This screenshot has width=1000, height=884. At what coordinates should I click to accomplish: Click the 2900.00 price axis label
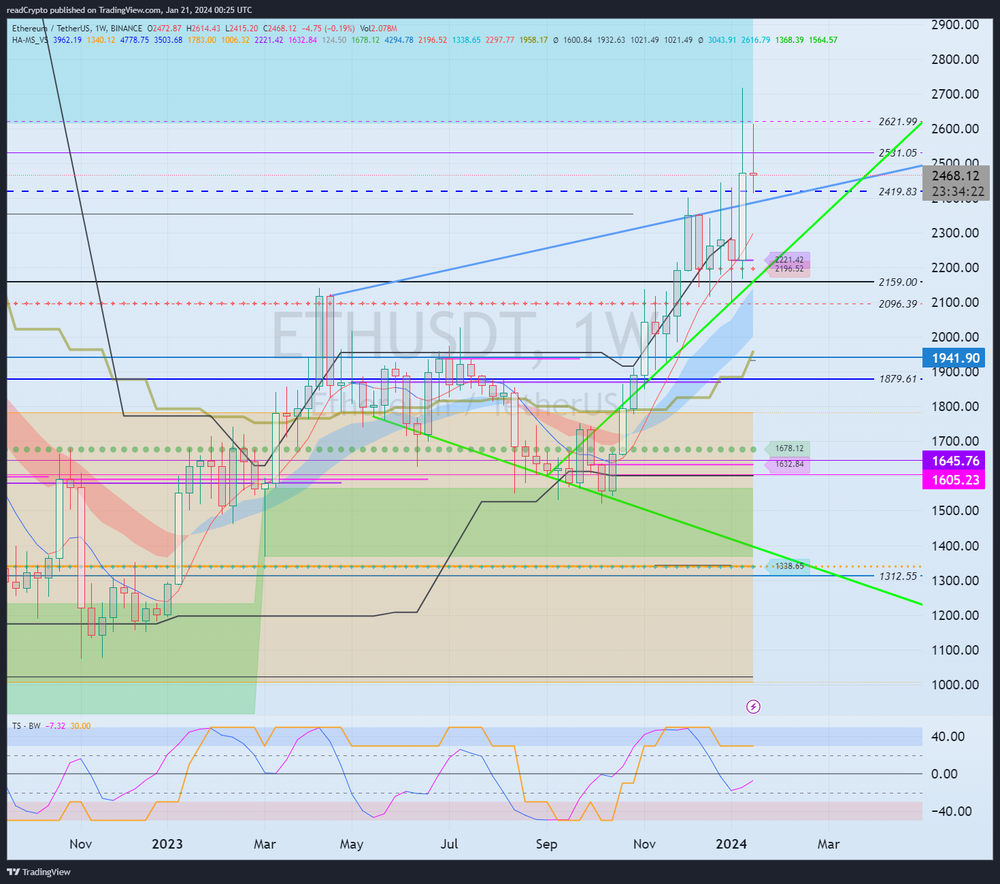pyautogui.click(x=955, y=24)
